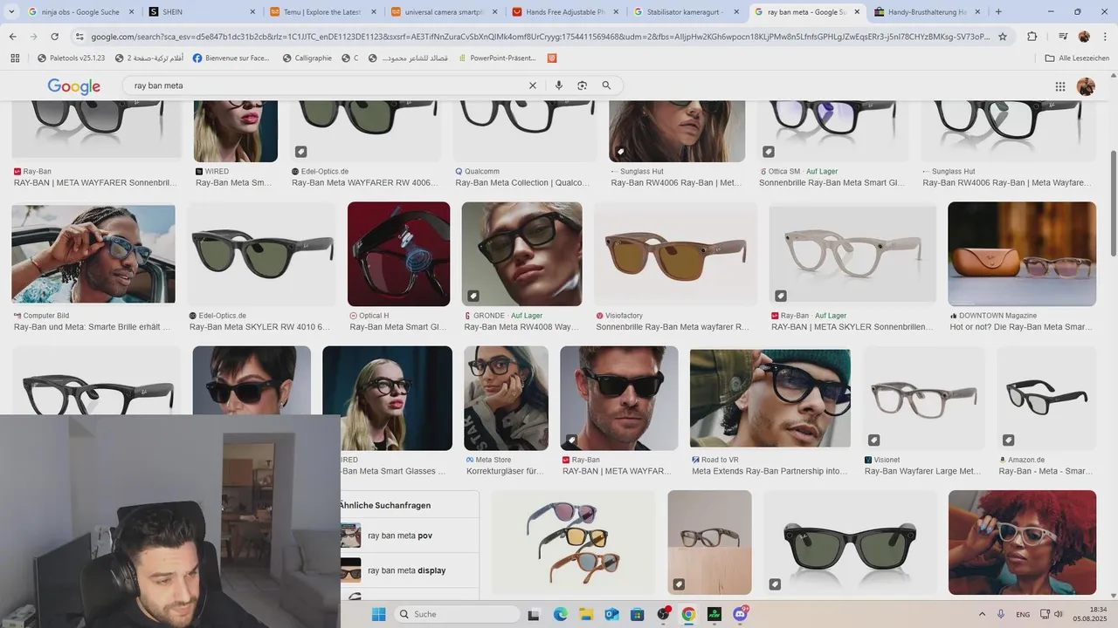
Task: Open network and volume quick settings
Action: pos(1051,614)
